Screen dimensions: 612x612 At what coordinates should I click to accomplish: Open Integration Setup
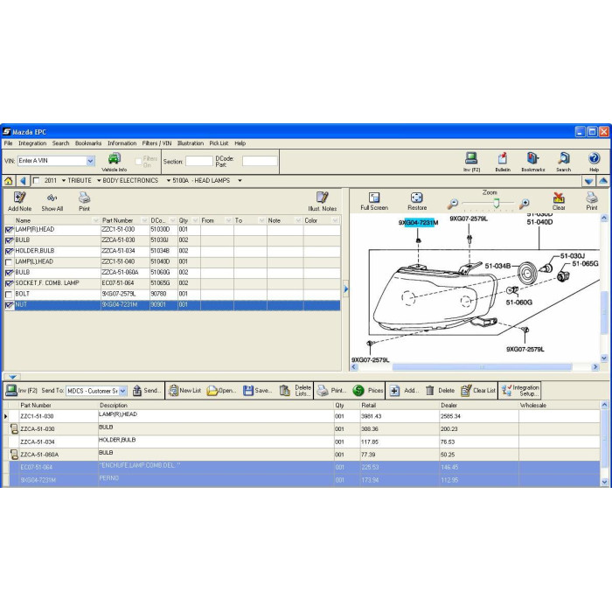point(520,390)
